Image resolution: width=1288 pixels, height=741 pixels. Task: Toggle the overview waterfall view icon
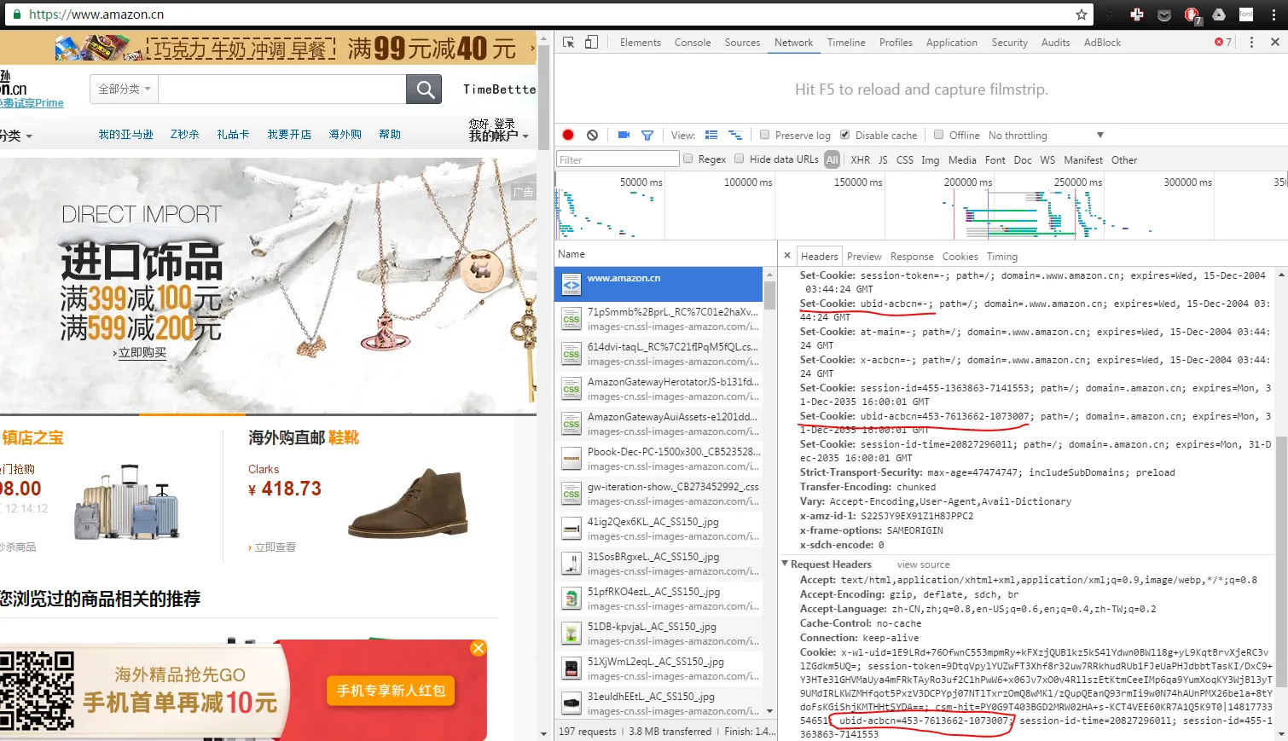735,135
